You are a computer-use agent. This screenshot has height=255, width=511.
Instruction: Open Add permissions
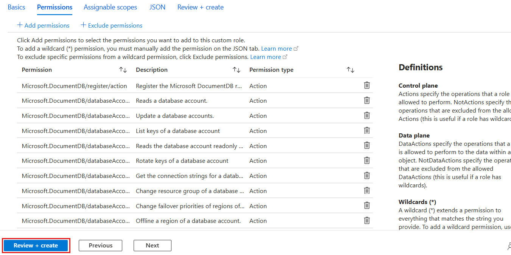click(x=44, y=25)
